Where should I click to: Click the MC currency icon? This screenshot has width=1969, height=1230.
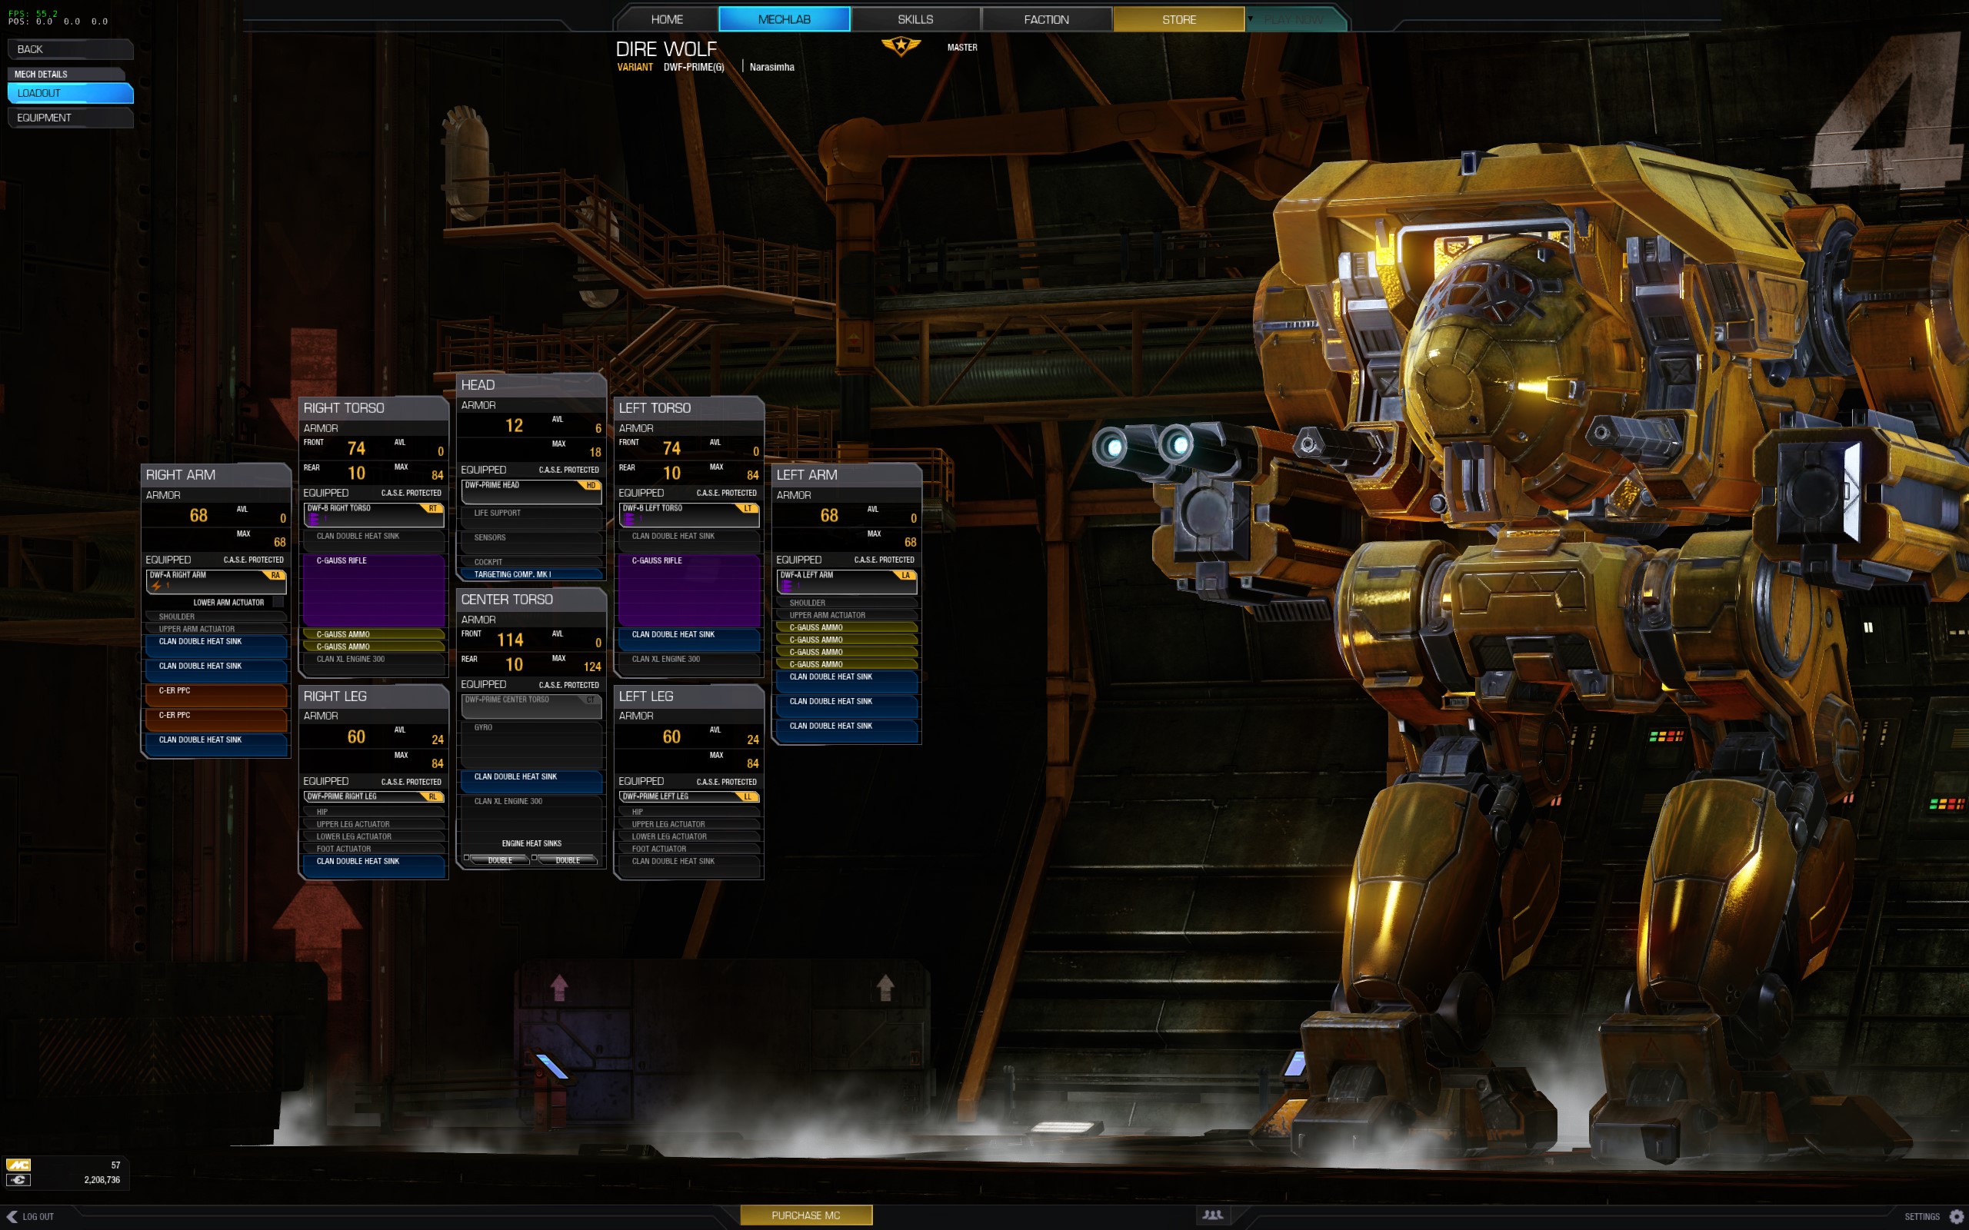click(x=18, y=1165)
